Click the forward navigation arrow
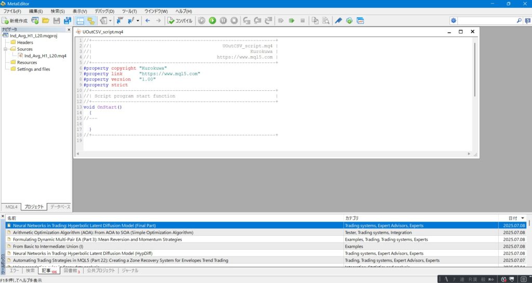Screen dimensions: 532x283 (158, 21)
